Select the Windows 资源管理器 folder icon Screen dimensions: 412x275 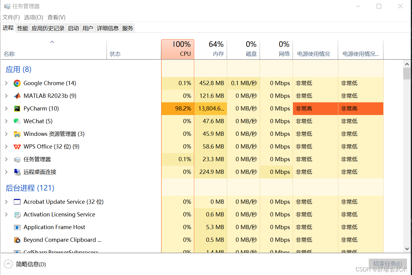[17, 134]
